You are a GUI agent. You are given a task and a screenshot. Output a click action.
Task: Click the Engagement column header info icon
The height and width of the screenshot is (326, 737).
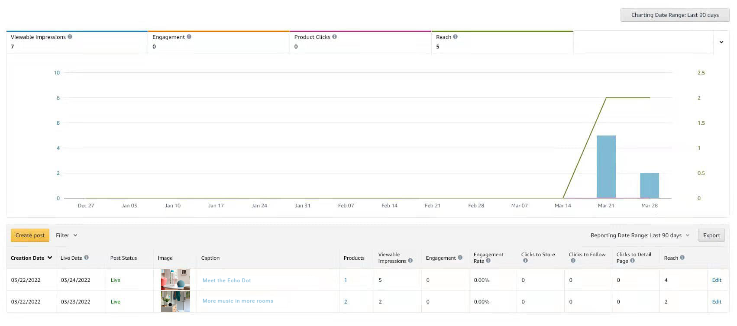(460, 258)
